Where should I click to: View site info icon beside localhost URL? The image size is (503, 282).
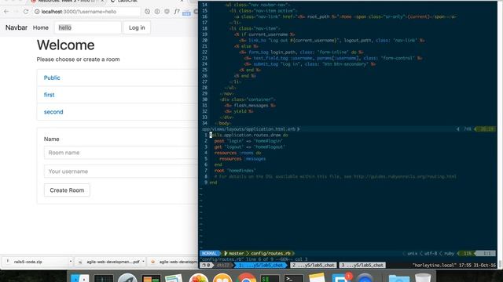tap(37, 12)
